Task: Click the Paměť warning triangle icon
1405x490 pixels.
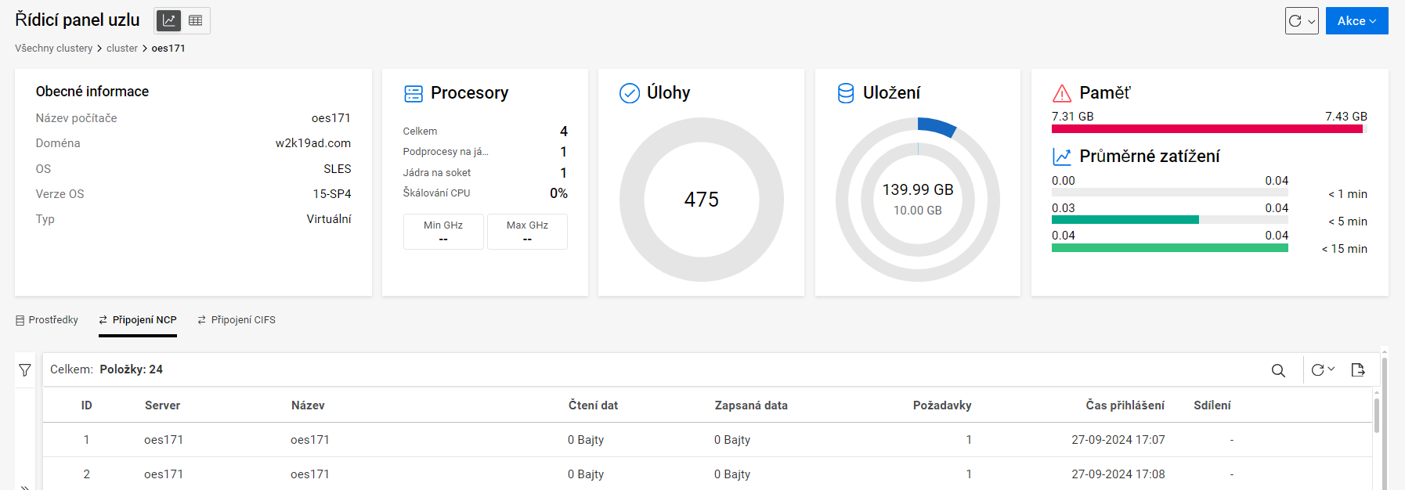Action: click(1062, 94)
